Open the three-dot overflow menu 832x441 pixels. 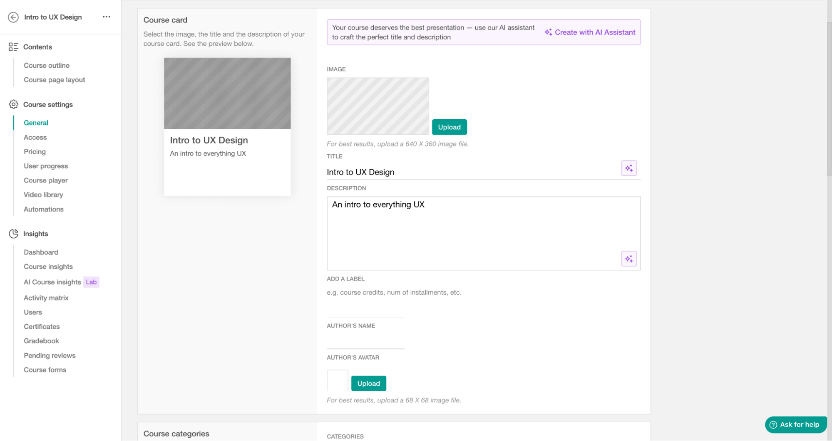pos(107,17)
